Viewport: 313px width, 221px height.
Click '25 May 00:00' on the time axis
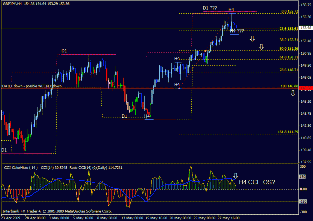(x=205, y=218)
